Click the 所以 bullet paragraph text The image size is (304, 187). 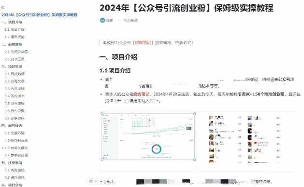pyautogui.click(x=188, y=182)
